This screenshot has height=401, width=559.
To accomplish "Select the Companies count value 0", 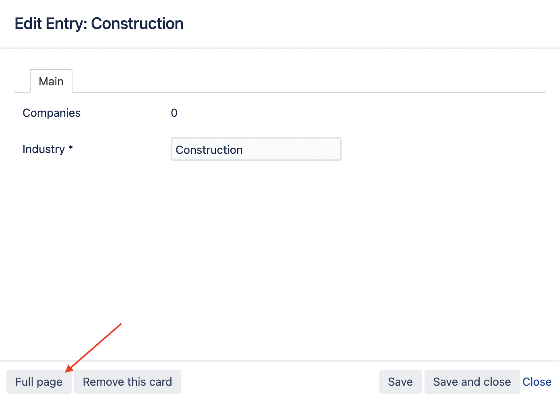I will pyautogui.click(x=174, y=113).
